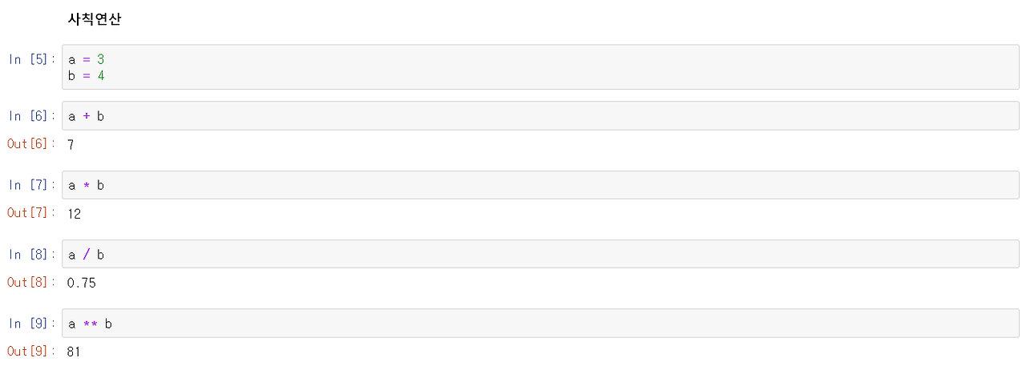This screenshot has width=1026, height=366.
Task: Select the a * b code cell
Action: click(x=540, y=185)
